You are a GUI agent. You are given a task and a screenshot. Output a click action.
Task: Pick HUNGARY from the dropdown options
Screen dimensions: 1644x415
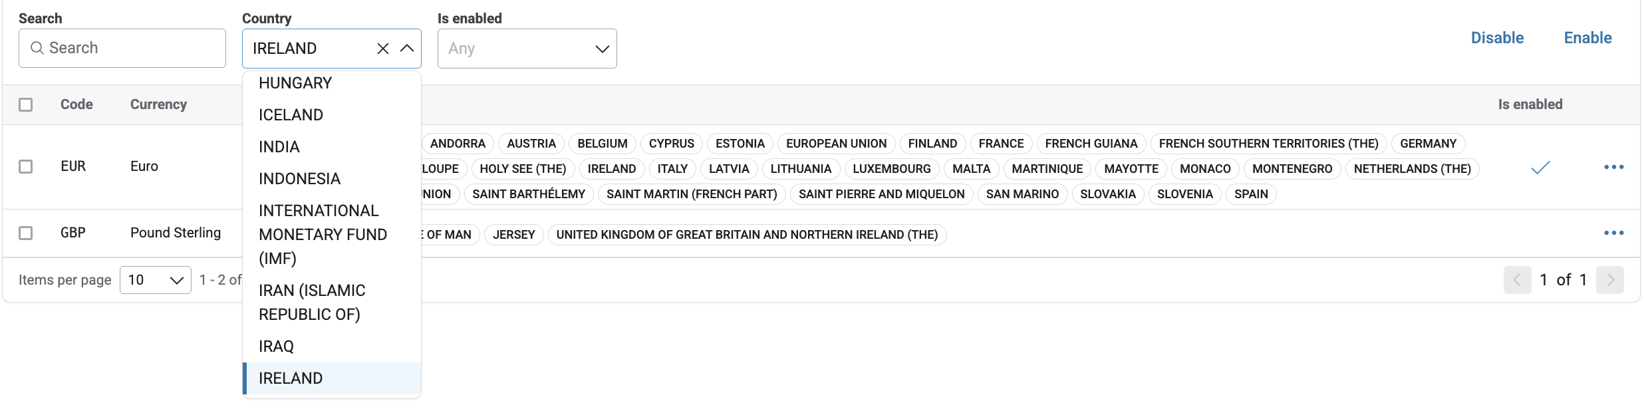point(295,83)
